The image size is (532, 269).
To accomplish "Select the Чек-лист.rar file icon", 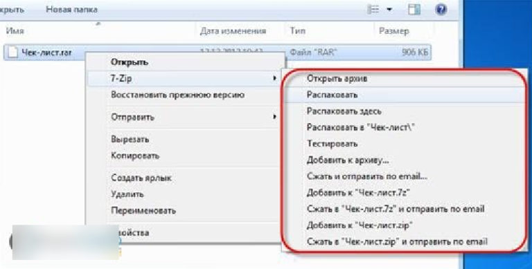I will 12,53.
